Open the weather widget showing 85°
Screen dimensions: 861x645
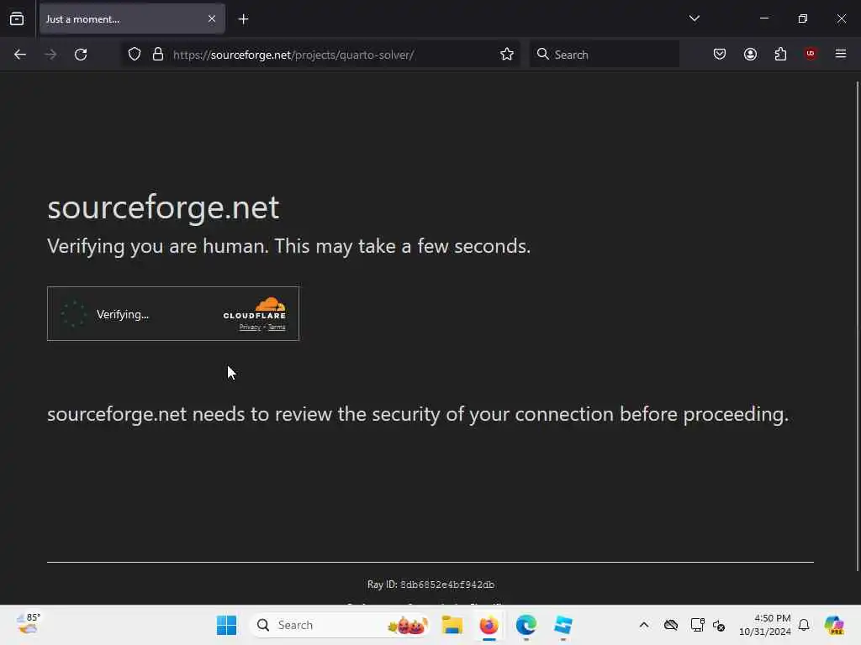(x=28, y=625)
